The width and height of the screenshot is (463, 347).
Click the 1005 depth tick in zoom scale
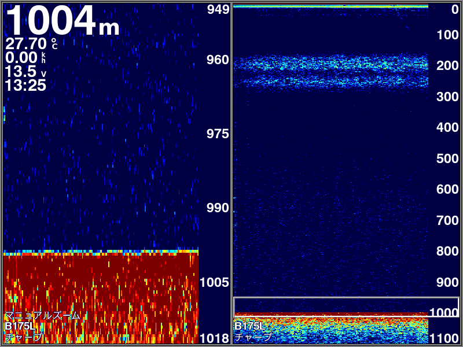tap(215, 282)
